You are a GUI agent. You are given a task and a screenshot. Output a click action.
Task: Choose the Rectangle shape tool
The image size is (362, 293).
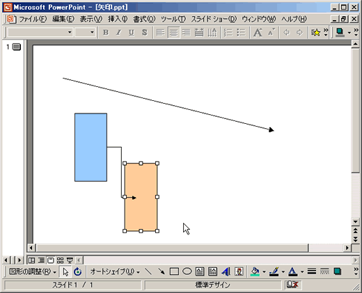pyautogui.click(x=174, y=271)
